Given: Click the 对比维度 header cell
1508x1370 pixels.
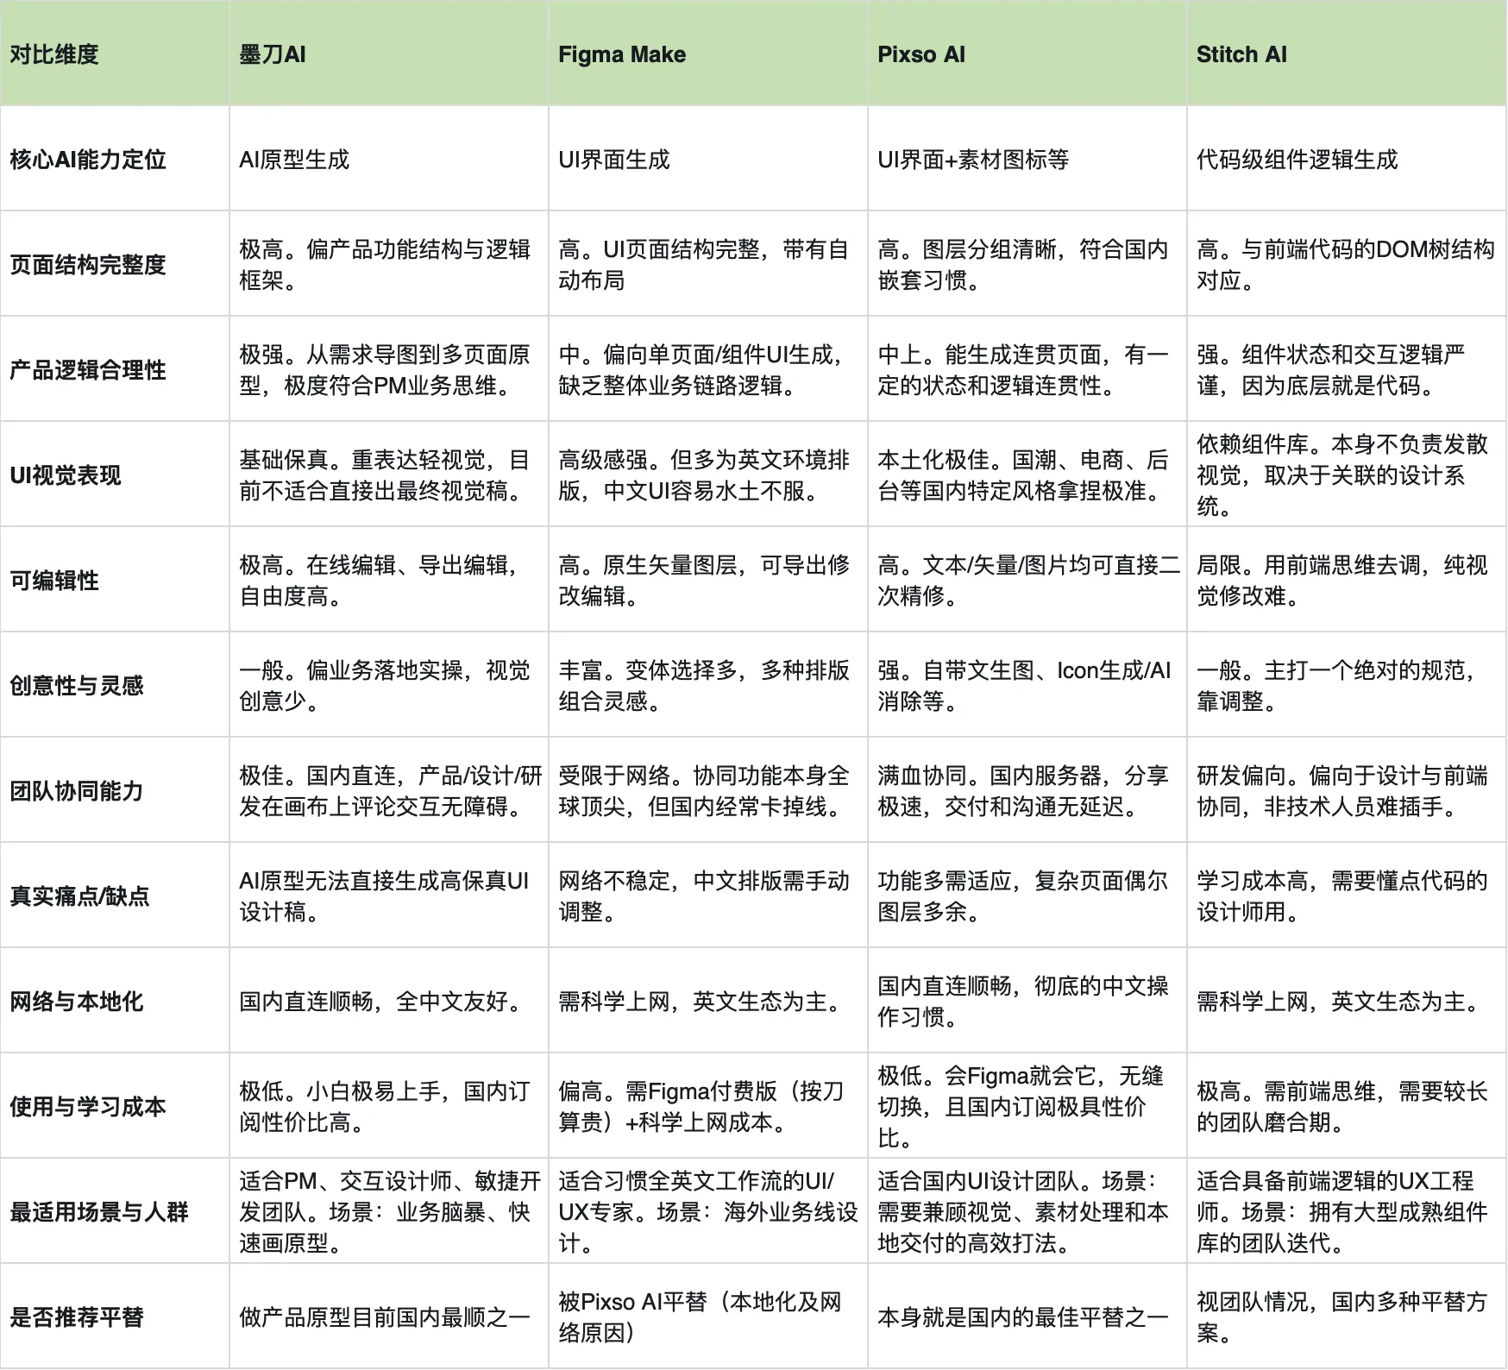Looking at the screenshot, I should coord(115,53).
